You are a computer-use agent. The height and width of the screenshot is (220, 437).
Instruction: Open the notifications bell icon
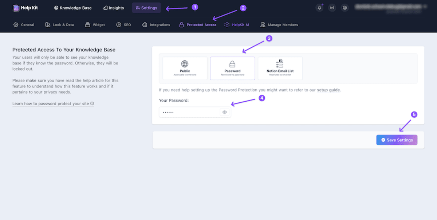tap(319, 8)
